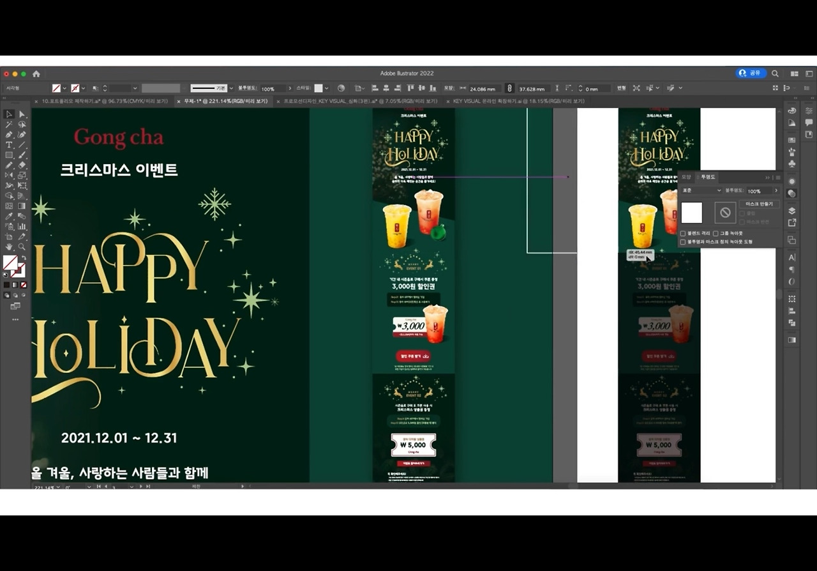Image resolution: width=817 pixels, height=571 pixels.
Task: Select the Direct Selection tool
Action: pos(22,114)
